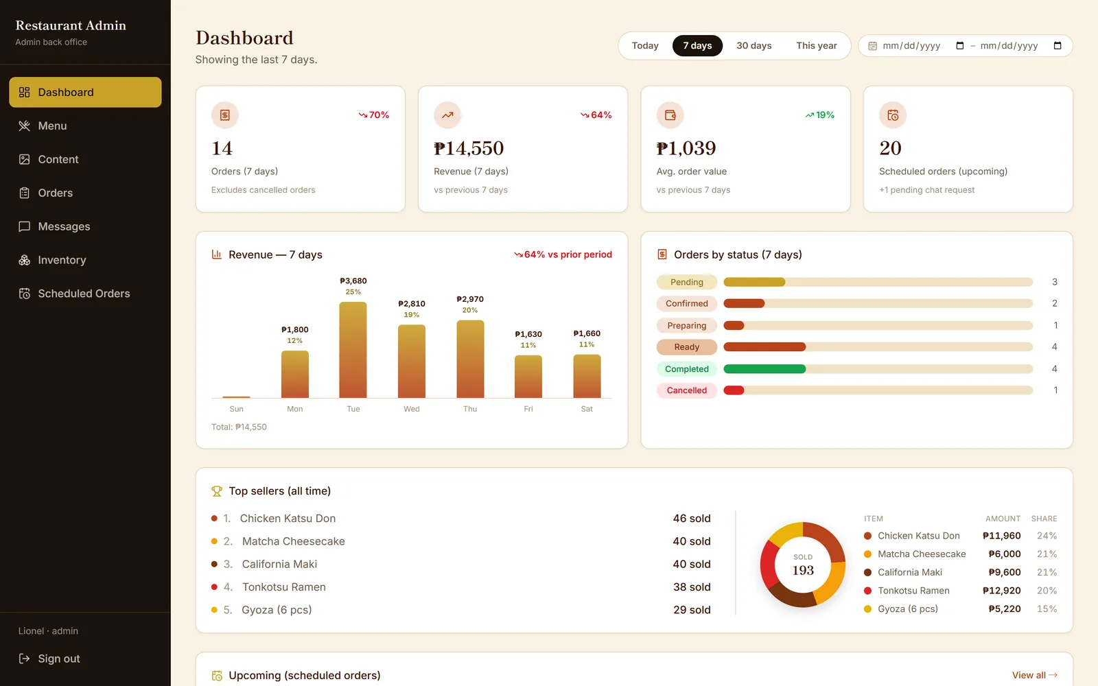Click the wallet icon on Avg. order value card
This screenshot has width=1098, height=686.
pos(670,115)
